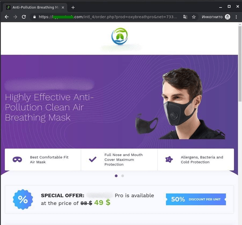
Task: Click the page vertical scrollbar thumb
Action: 240,64
